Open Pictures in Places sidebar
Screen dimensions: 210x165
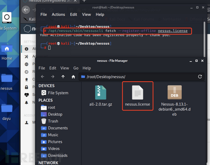pos(51,142)
